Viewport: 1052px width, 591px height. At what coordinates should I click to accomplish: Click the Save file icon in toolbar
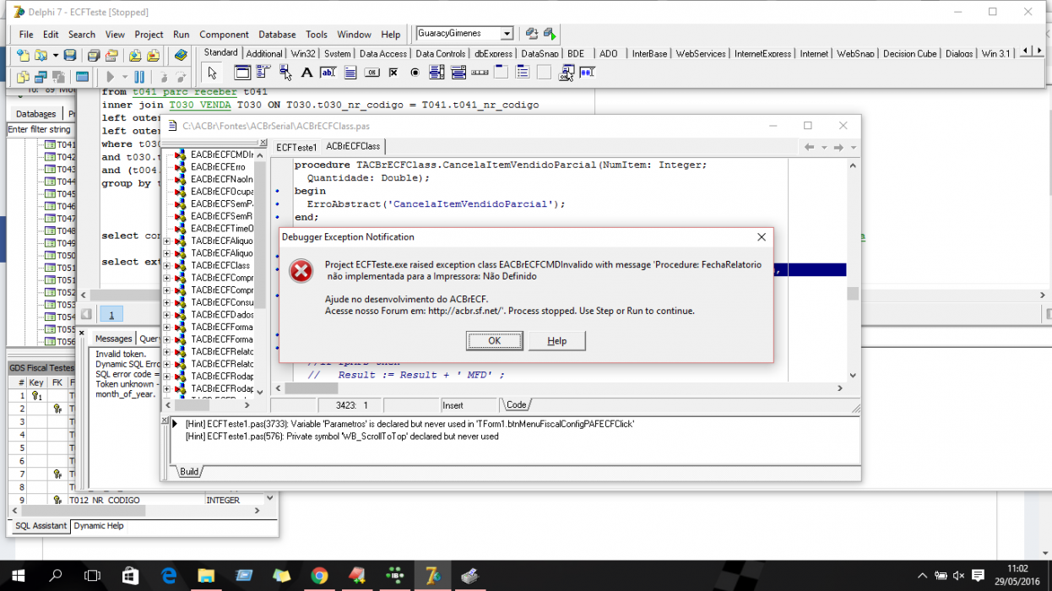69,56
